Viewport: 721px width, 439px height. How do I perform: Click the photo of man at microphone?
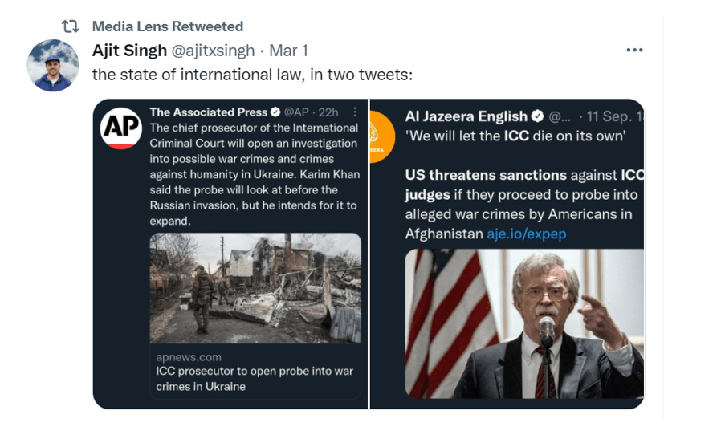[523, 323]
